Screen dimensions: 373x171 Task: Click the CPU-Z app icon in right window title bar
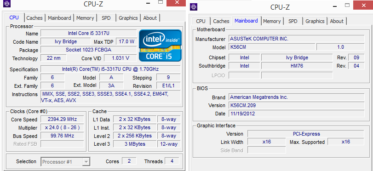click(194, 6)
